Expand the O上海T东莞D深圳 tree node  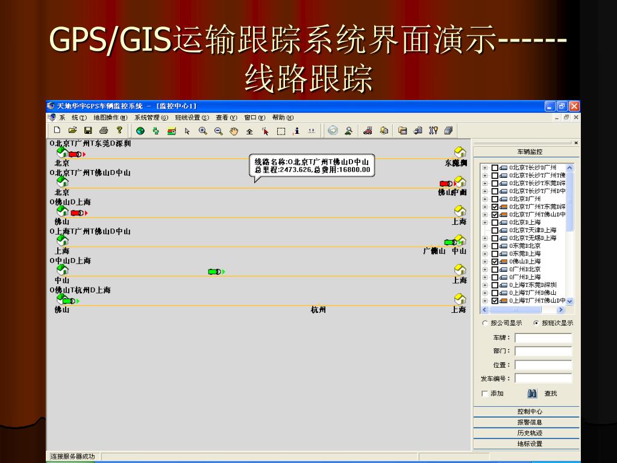pos(485,285)
